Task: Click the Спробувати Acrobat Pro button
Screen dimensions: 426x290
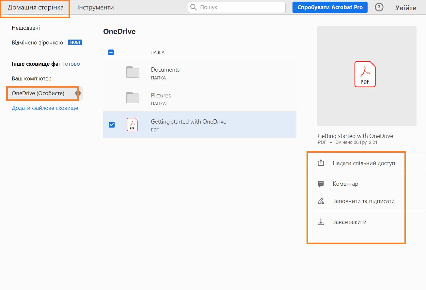Action: tap(330, 7)
